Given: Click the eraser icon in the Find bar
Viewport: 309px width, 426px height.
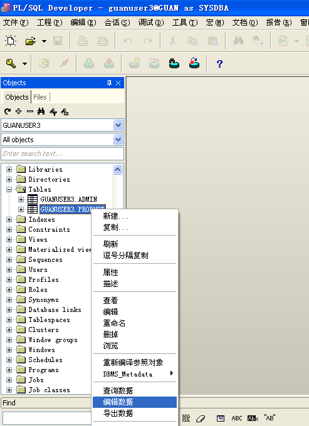Looking at the screenshot, I should pos(201,418).
